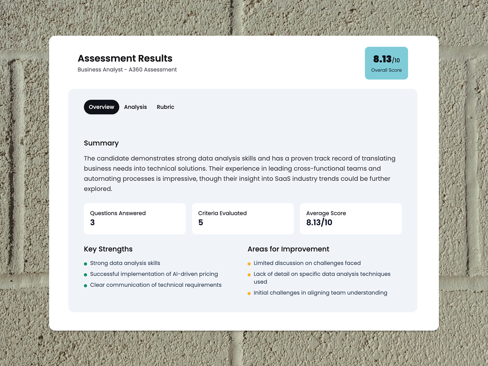Select the Overview tab
This screenshot has height=366, width=488.
tap(101, 107)
